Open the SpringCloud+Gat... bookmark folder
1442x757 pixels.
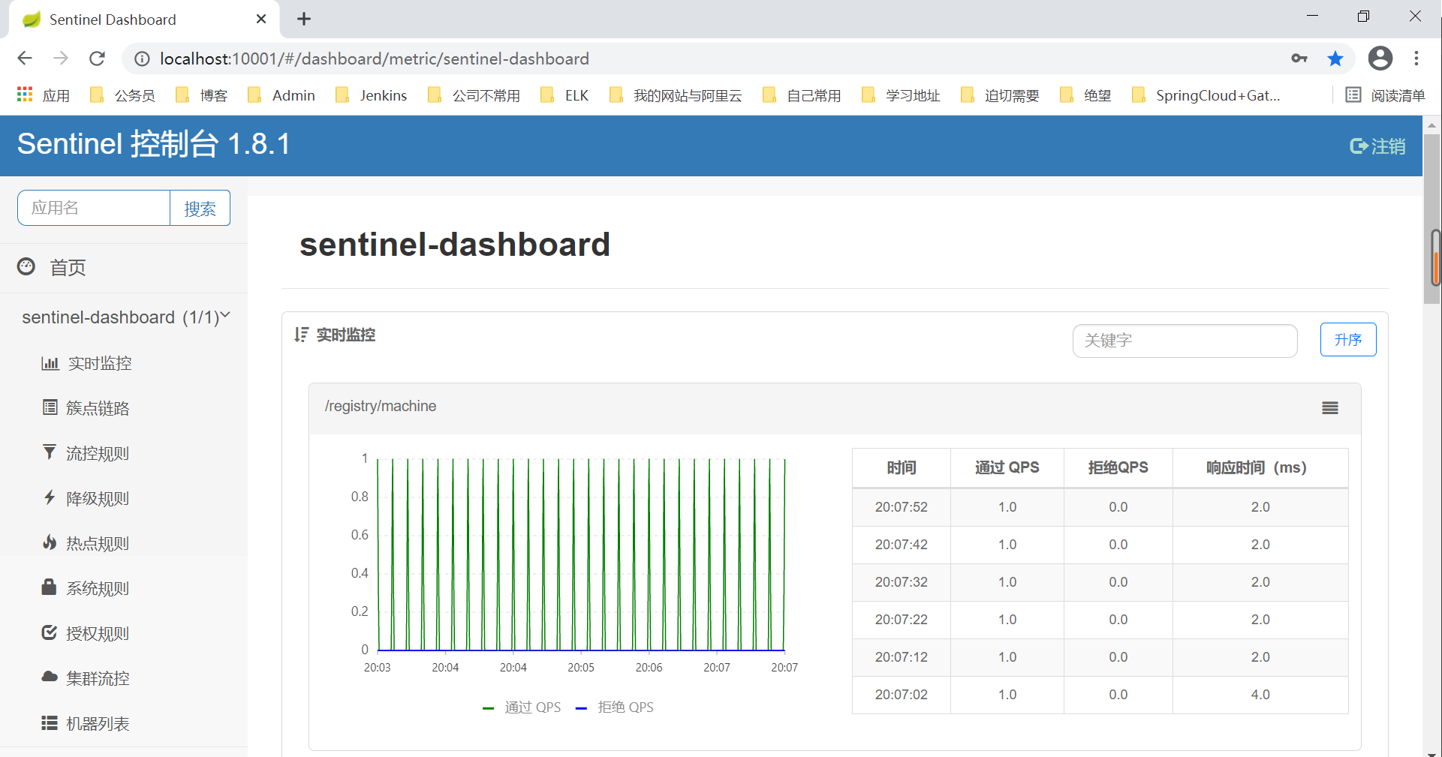pyautogui.click(x=1206, y=95)
